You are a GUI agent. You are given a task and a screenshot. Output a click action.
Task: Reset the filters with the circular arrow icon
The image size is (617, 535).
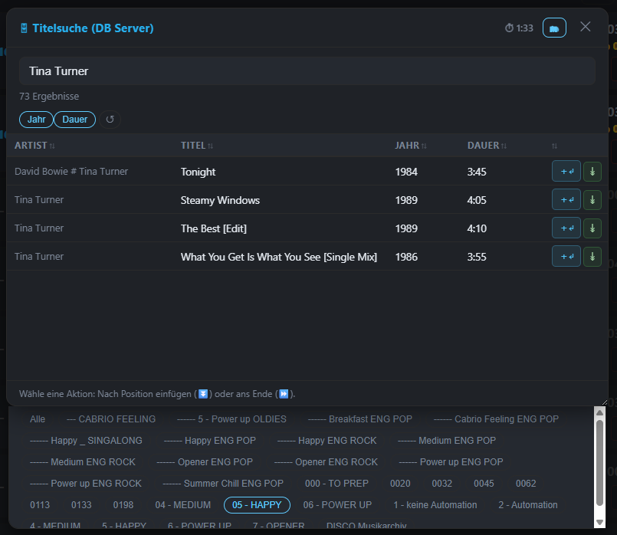[110, 120]
